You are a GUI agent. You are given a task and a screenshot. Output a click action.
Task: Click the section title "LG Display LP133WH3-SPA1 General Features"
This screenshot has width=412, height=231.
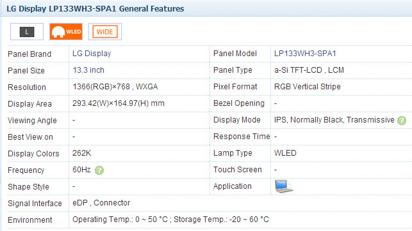click(x=95, y=9)
